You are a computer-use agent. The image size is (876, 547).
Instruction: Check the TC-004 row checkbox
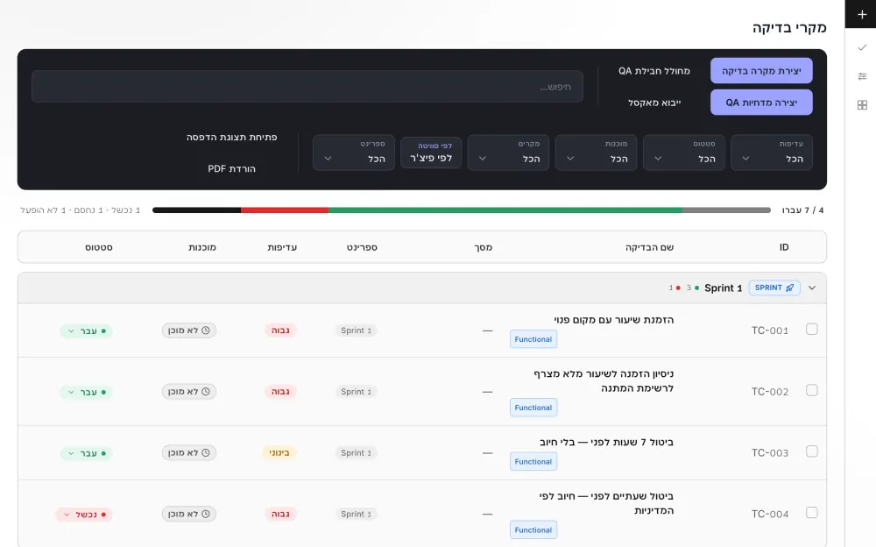(812, 513)
